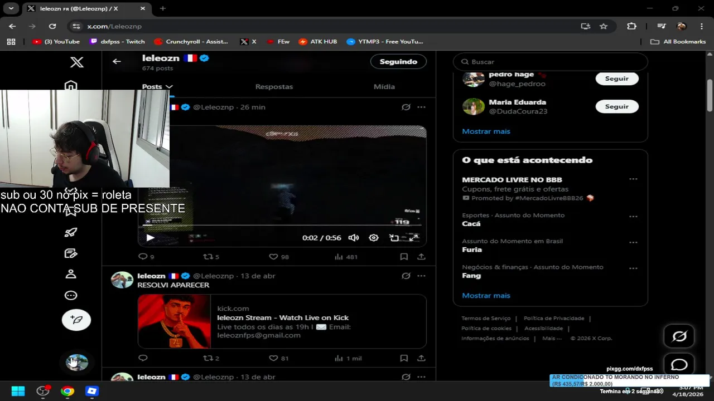The image size is (714, 401).
Task: Open the Windows Start menu
Action: (18, 391)
